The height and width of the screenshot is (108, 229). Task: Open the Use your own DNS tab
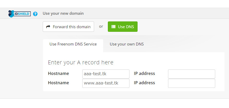click(127, 44)
